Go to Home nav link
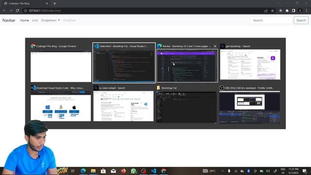This screenshot has width=311, height=175. pyautogui.click(x=24, y=20)
